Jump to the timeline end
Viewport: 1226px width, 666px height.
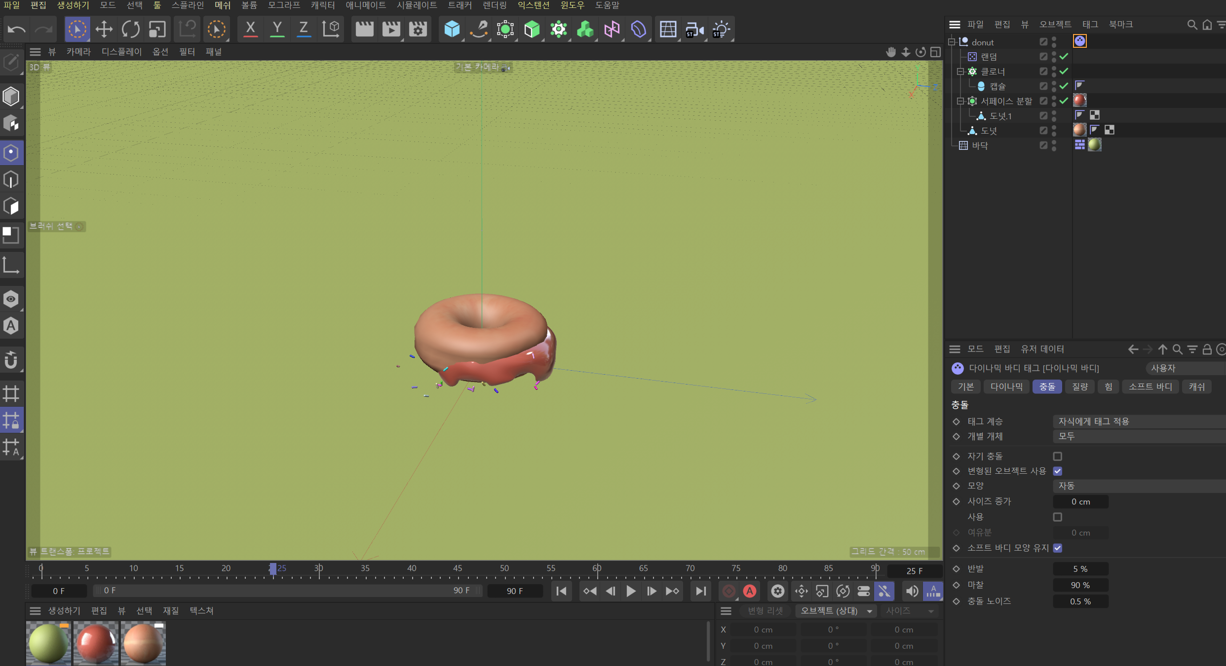pyautogui.click(x=700, y=591)
